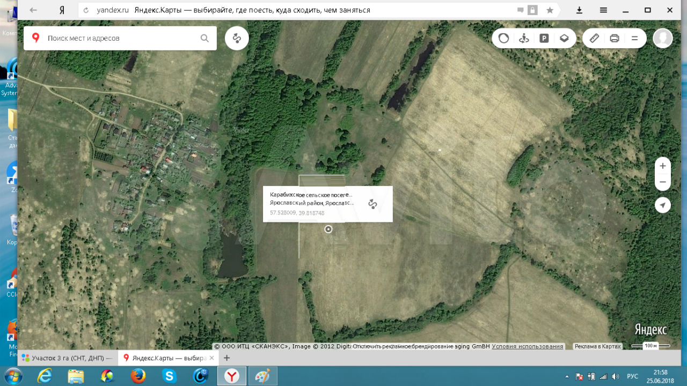Switch to the Участок 3 га tab

pyautogui.click(x=67, y=358)
